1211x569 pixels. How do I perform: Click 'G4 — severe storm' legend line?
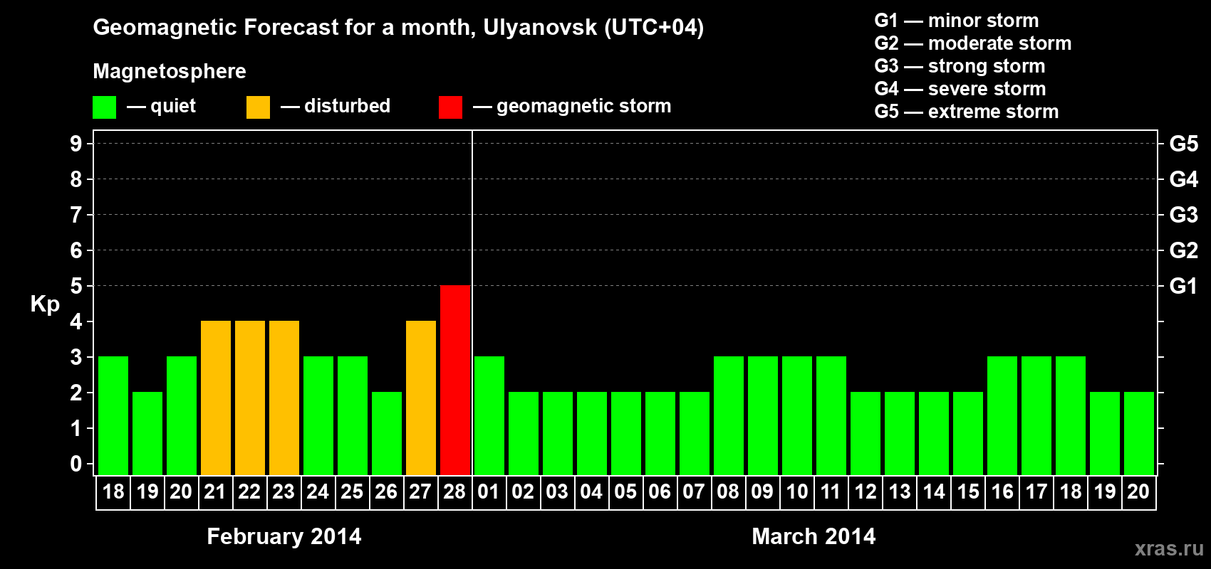point(960,89)
